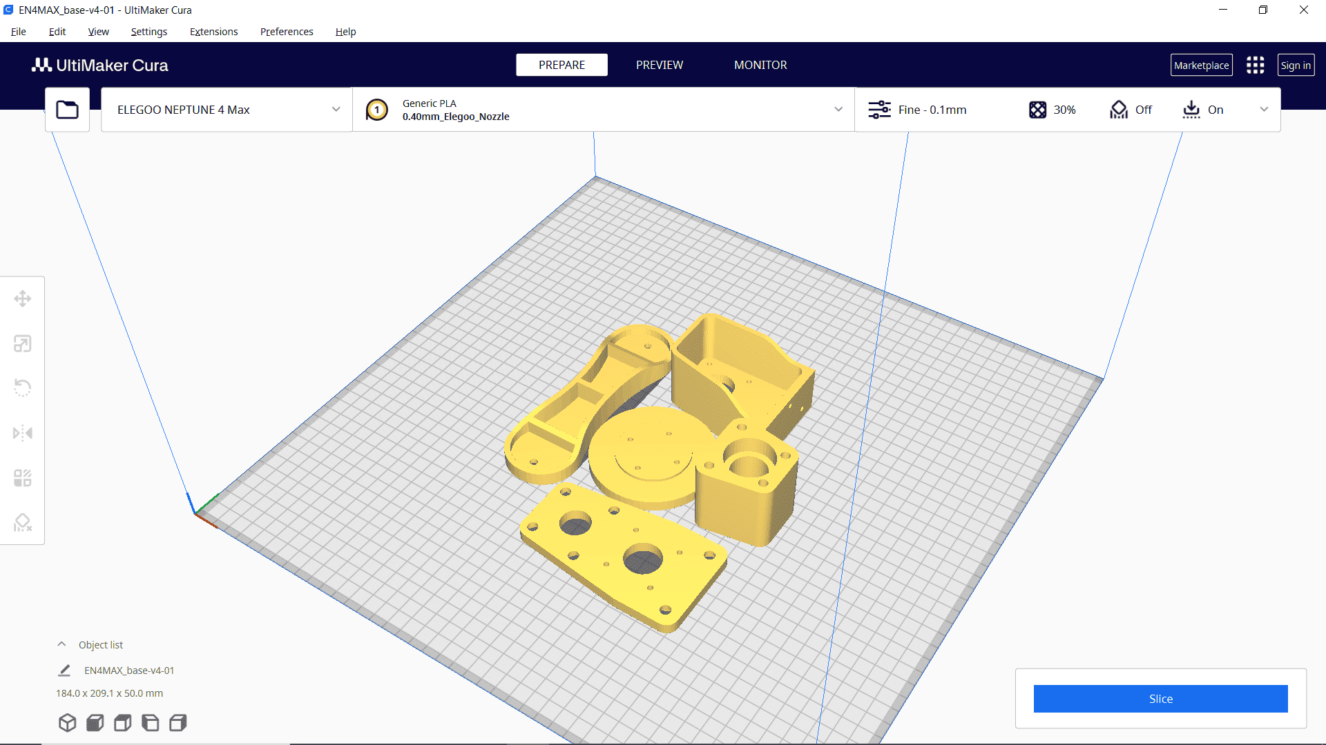Open the application switcher grid icon
This screenshot has height=745, width=1326.
click(1255, 65)
